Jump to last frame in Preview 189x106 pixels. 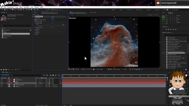pos(176,29)
